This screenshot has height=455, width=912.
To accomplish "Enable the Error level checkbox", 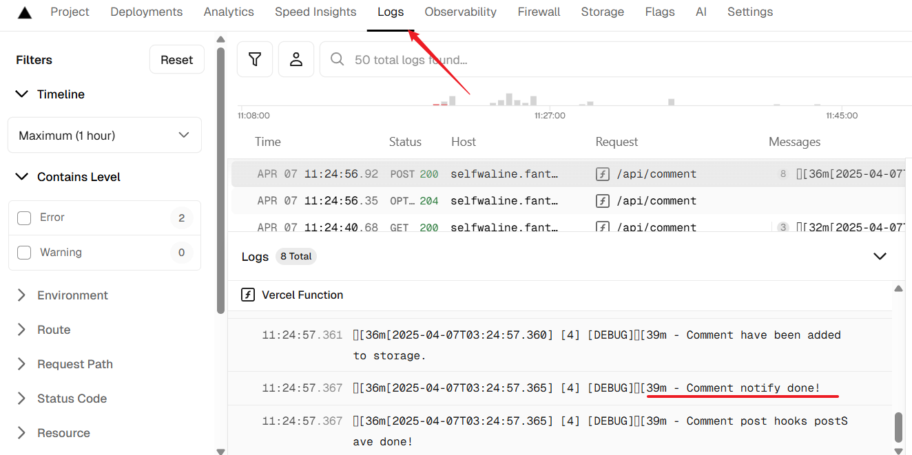I will click(x=24, y=218).
